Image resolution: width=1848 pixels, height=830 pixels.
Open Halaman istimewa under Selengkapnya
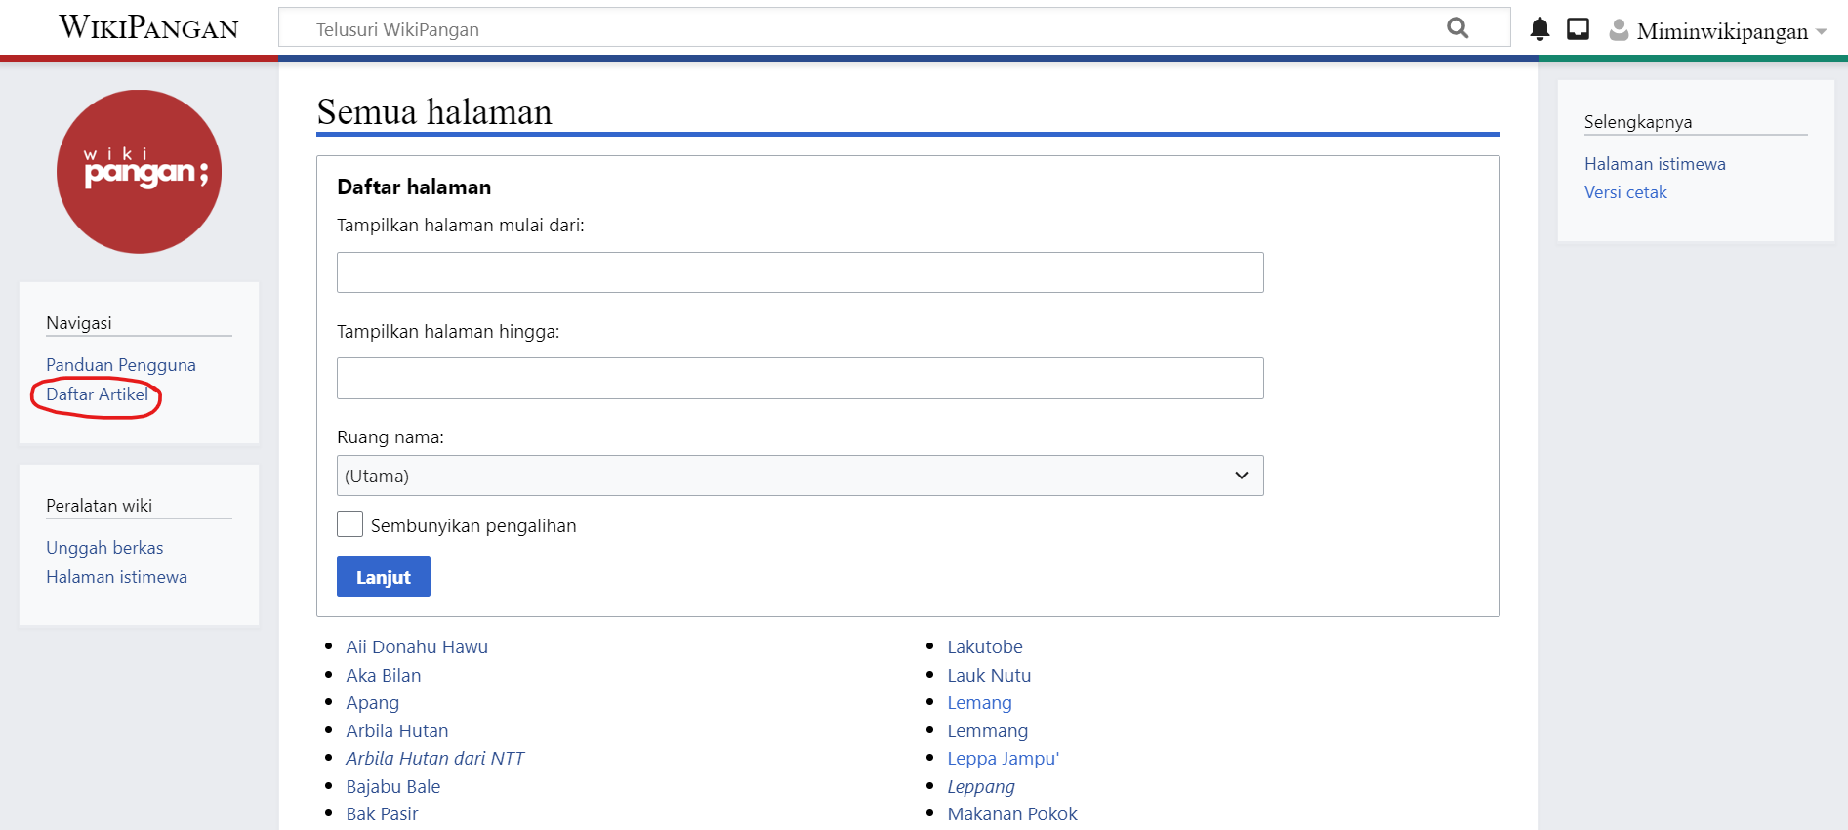pos(1655,164)
